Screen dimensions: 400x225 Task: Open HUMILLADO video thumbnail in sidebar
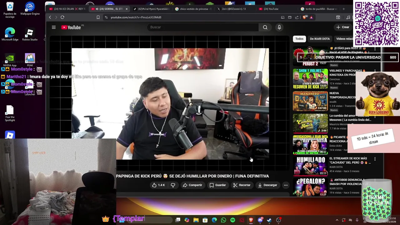(310, 166)
